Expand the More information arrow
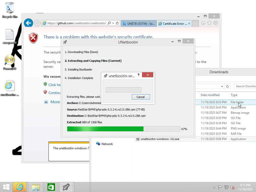The height and width of the screenshot is (192, 256). pos(46,102)
